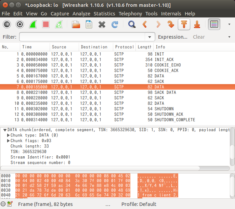
Task: Collapse the DATA chunk tree node
Action: click(x=4, y=130)
